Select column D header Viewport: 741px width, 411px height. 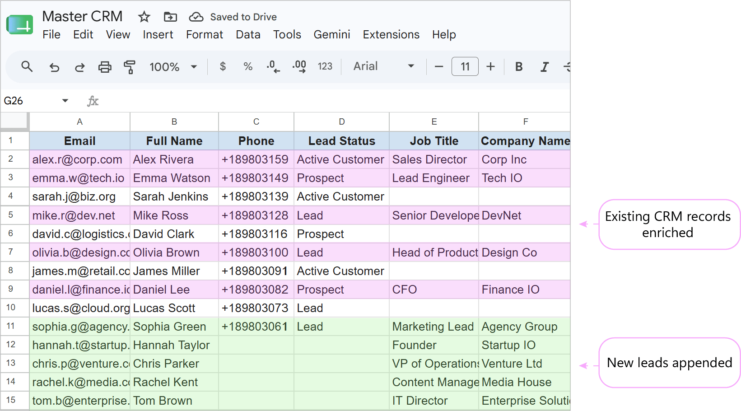342,121
